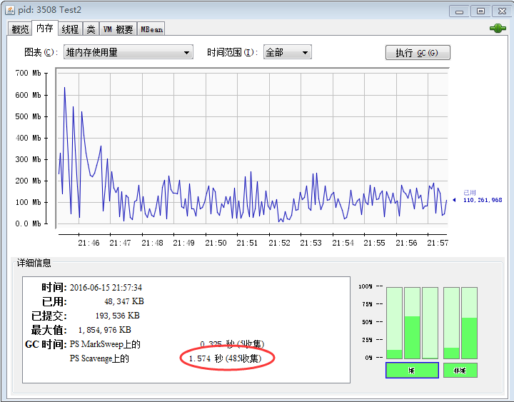Open the 类 tab

(91, 29)
